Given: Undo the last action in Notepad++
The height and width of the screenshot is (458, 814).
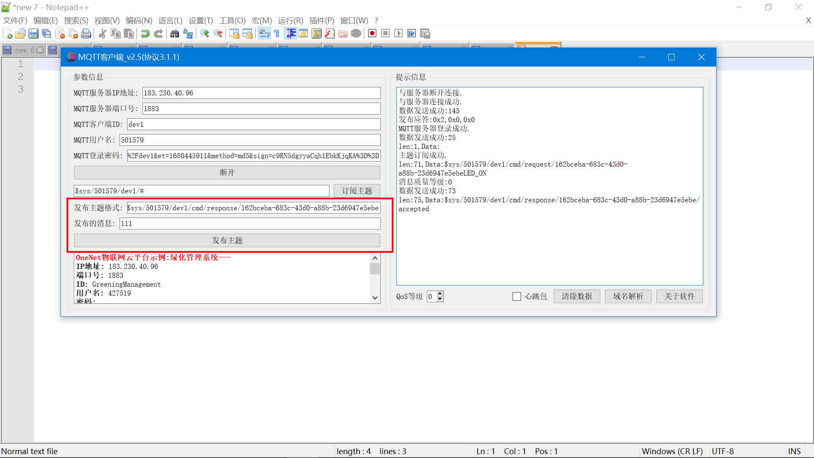Looking at the screenshot, I should (145, 34).
